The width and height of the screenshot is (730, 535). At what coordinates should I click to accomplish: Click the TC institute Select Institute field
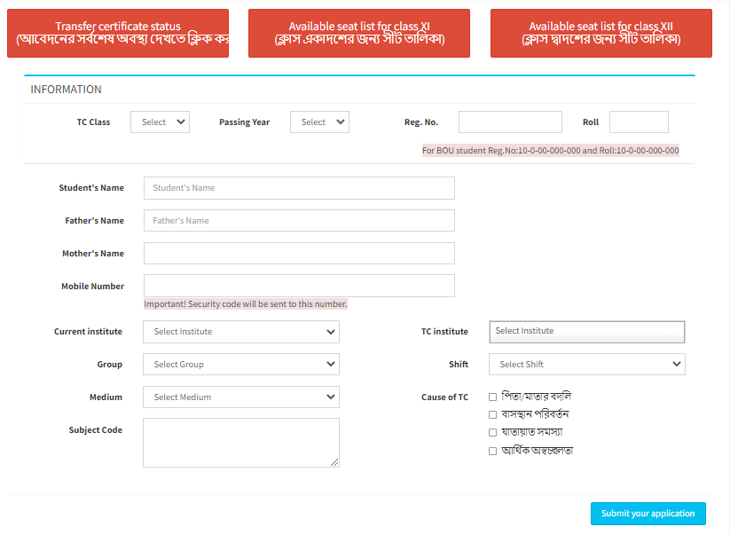[x=587, y=332]
